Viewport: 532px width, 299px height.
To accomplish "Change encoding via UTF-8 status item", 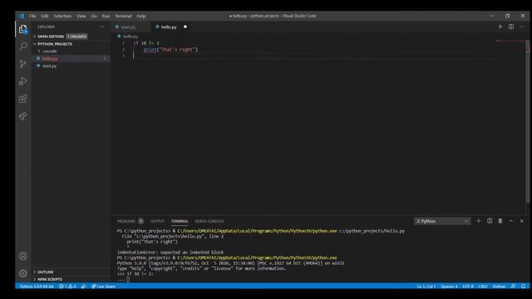I will point(468,287).
